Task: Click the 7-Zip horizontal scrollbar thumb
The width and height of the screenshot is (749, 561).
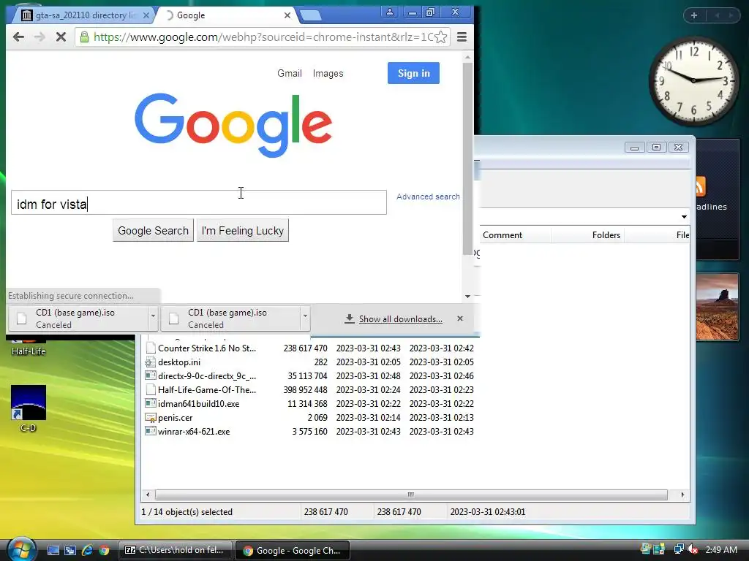Action: coord(411,495)
